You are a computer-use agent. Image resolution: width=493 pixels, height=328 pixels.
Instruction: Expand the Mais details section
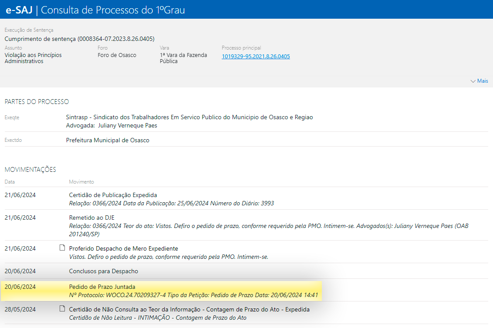click(x=479, y=81)
